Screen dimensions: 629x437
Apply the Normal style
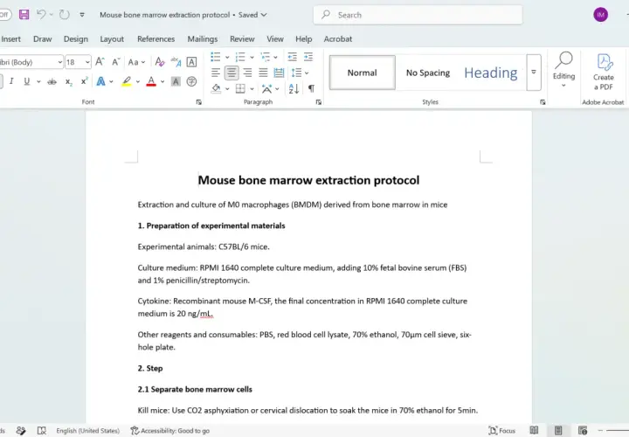[x=363, y=73]
